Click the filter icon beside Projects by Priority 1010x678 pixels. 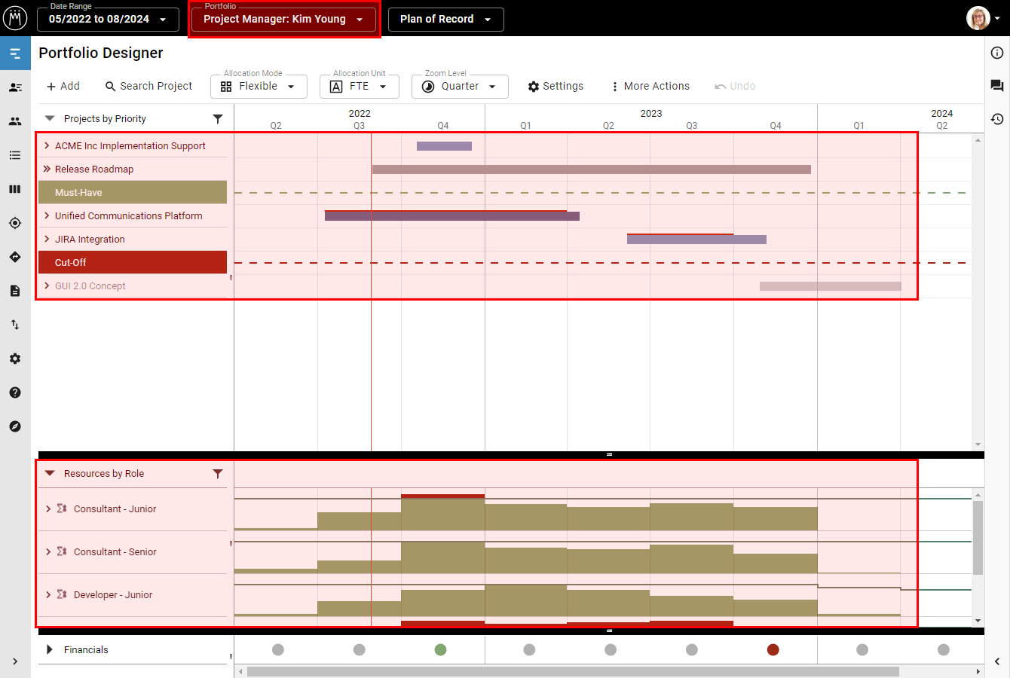pyautogui.click(x=218, y=119)
